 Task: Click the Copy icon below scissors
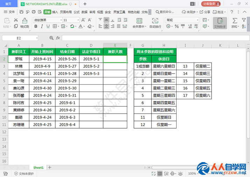pyautogui.click(x=16, y=26)
